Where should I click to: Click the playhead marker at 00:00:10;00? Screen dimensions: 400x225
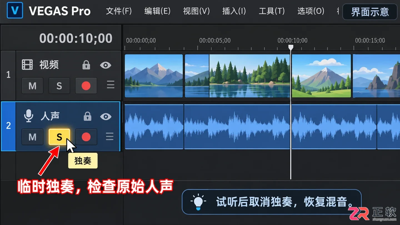point(291,47)
